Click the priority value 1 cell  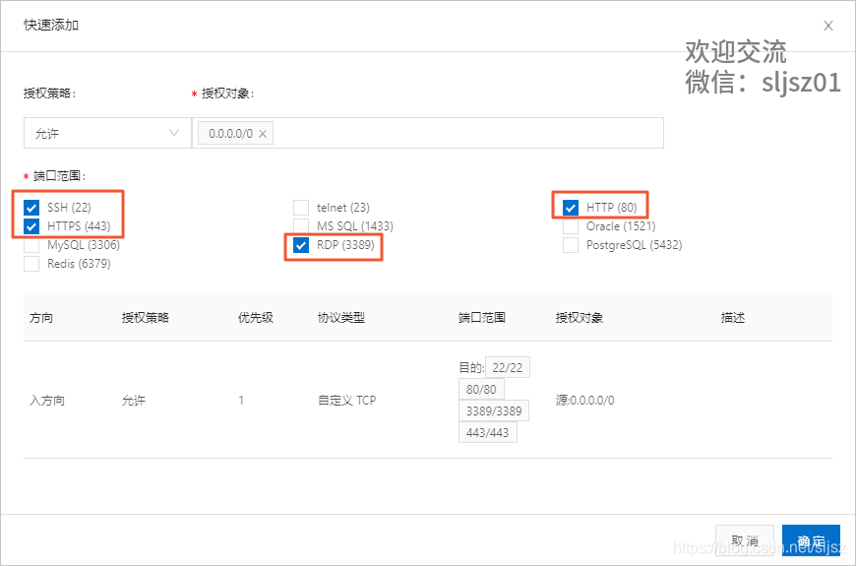(x=241, y=401)
